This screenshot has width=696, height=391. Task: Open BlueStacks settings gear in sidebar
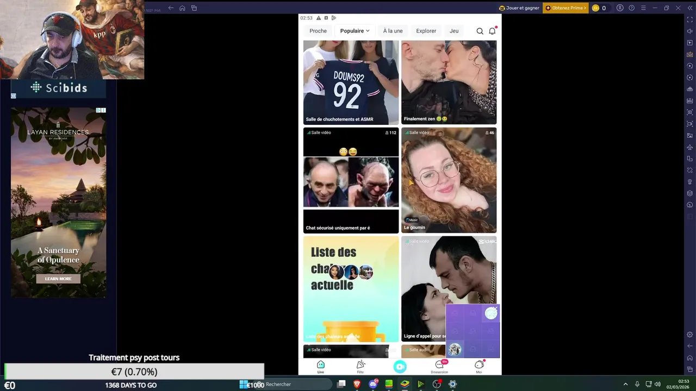pos(690,335)
